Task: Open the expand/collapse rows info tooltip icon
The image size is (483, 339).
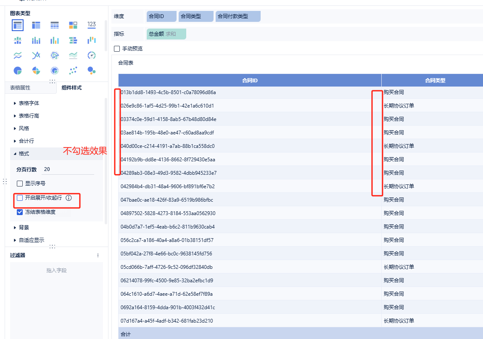Action: 69,198
